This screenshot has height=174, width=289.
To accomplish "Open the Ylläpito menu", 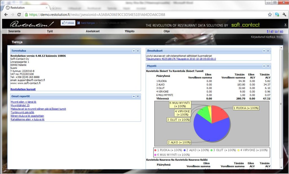I will pyautogui.click(x=129, y=31).
